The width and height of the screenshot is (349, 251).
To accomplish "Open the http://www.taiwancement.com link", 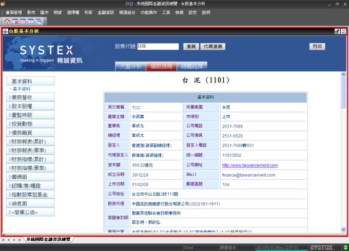I will [x=250, y=165].
